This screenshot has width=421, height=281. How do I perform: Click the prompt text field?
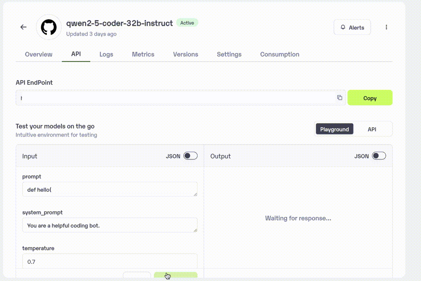(110, 189)
